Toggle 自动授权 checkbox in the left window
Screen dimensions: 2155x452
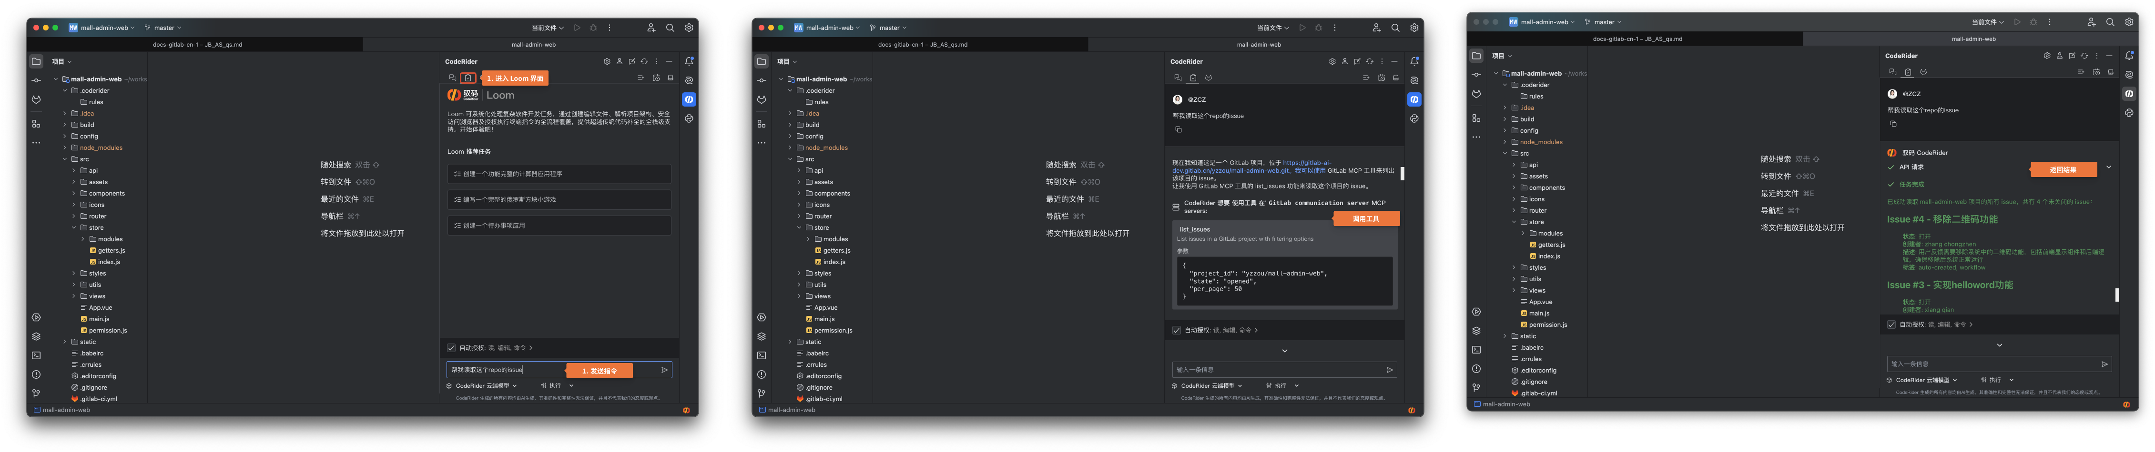tap(452, 347)
